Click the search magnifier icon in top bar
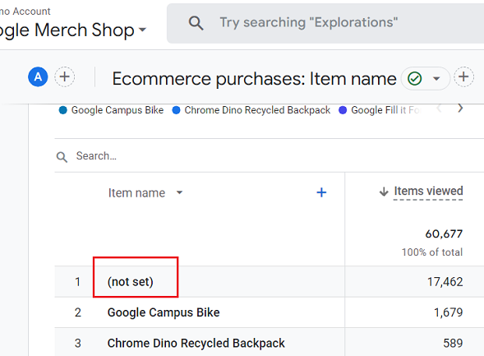This screenshot has height=356, width=484. click(196, 23)
